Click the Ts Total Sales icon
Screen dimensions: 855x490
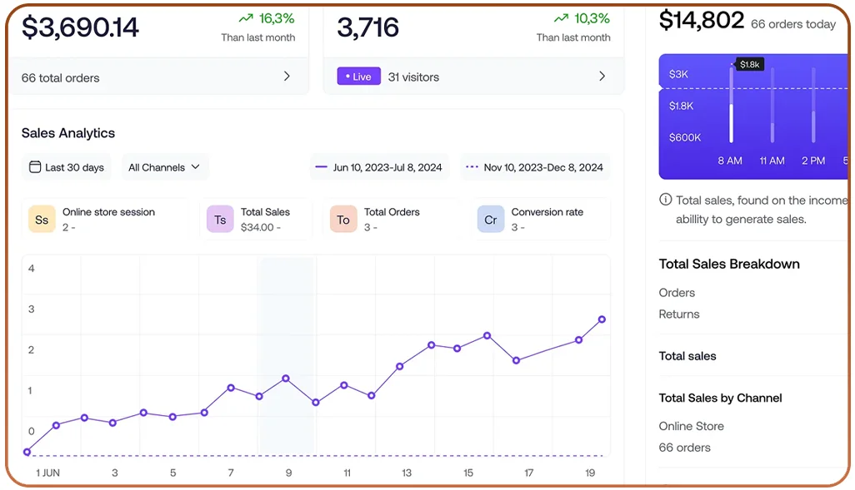point(221,219)
